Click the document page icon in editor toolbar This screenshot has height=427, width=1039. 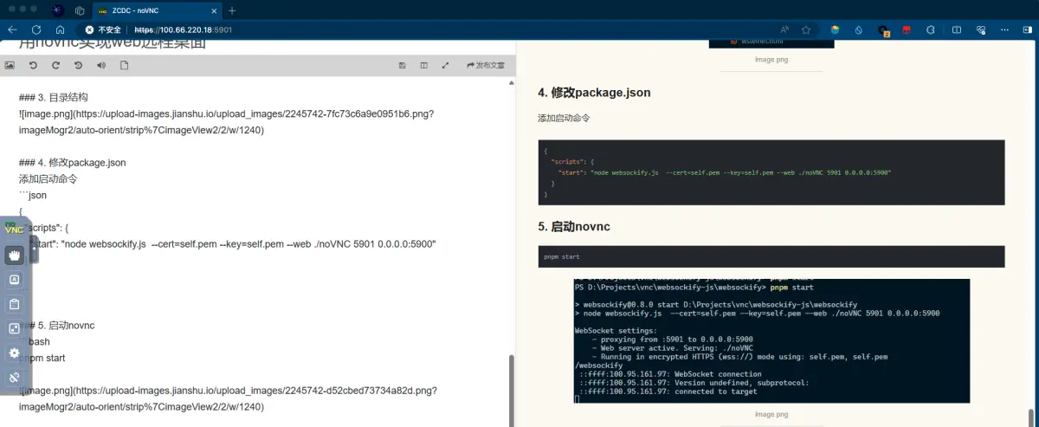[x=124, y=65]
